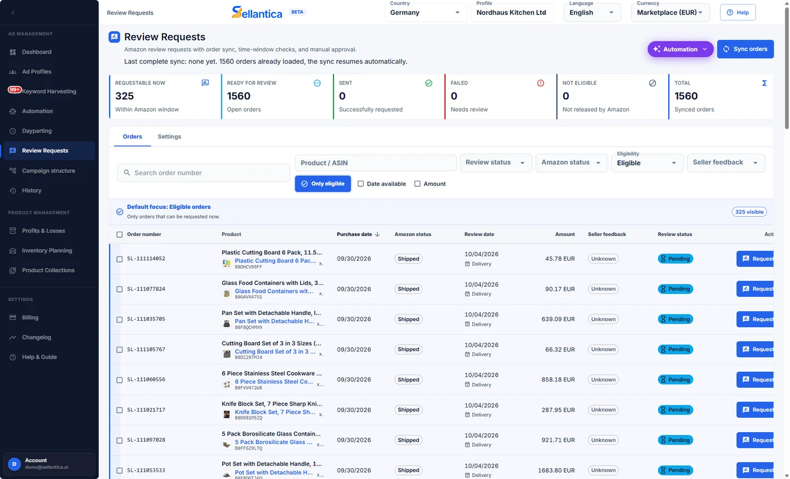The width and height of the screenshot is (790, 479).
Task: Click the Help button
Action: click(x=738, y=12)
